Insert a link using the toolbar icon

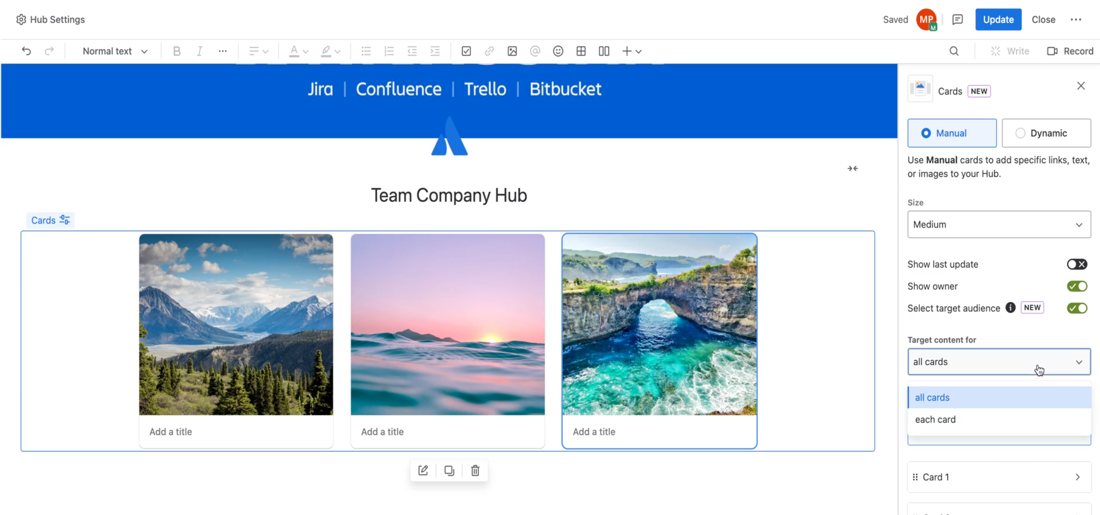point(489,51)
